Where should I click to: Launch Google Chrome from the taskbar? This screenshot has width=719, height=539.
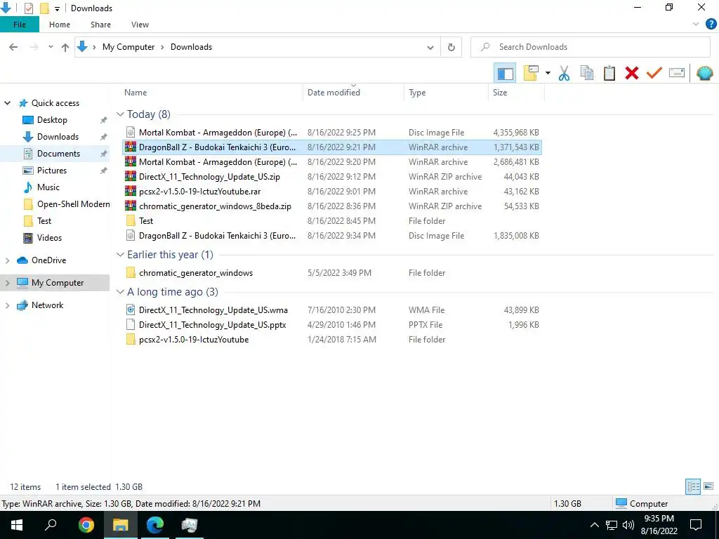(x=86, y=525)
